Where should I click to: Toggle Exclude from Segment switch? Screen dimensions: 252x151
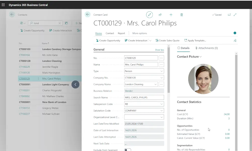pyautogui.click(x=128, y=150)
